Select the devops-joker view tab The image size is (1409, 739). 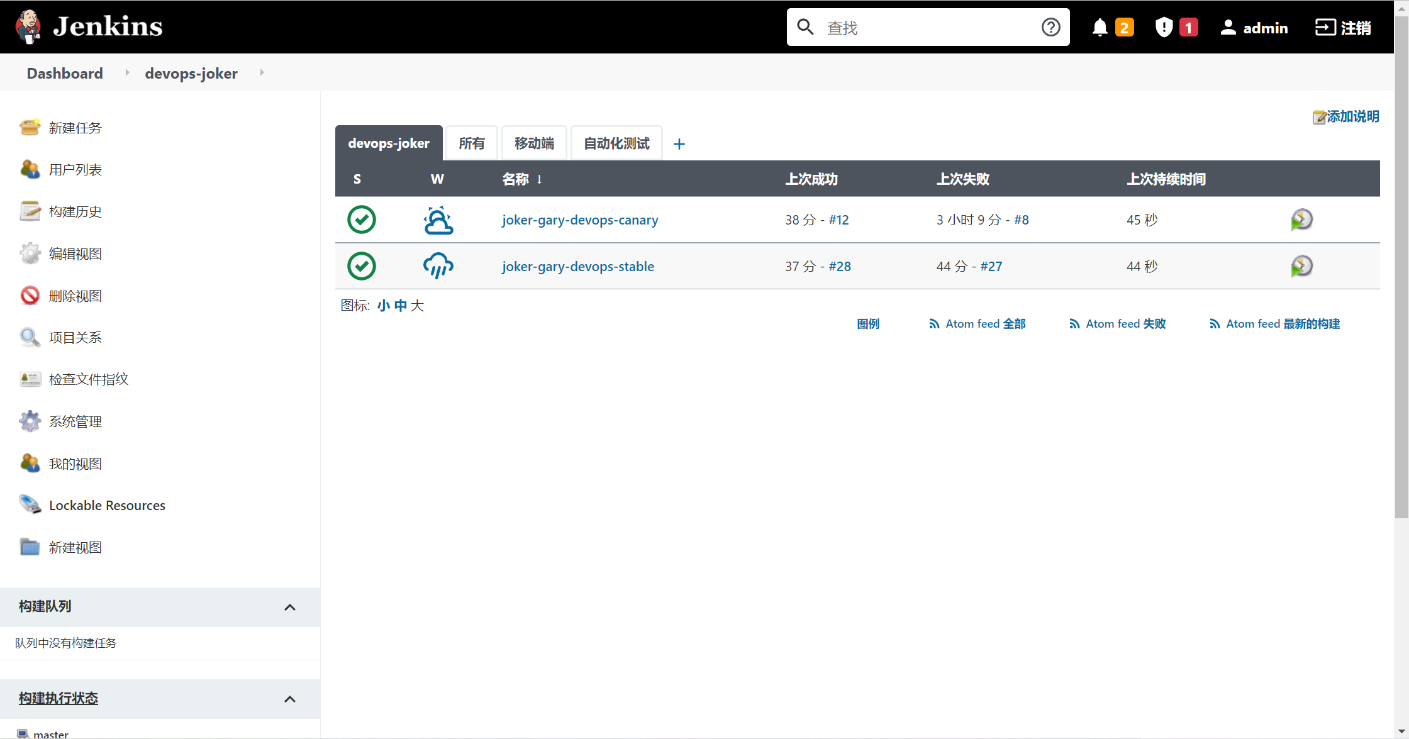(x=389, y=143)
